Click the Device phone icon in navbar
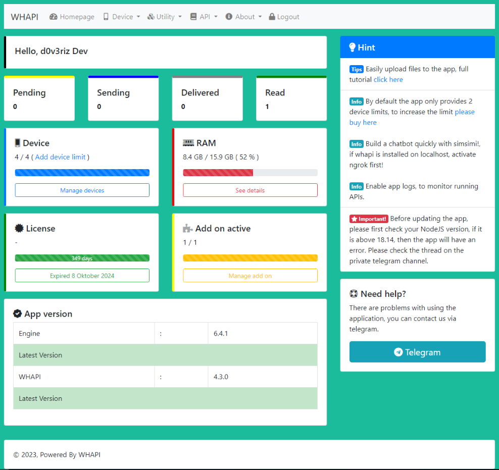The height and width of the screenshot is (470, 499). (x=106, y=17)
